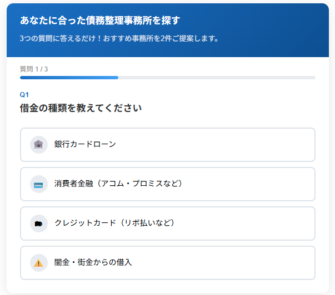Screen dimensions: 335x295
Task: Click the warning triangle icon
Action: click(38, 263)
